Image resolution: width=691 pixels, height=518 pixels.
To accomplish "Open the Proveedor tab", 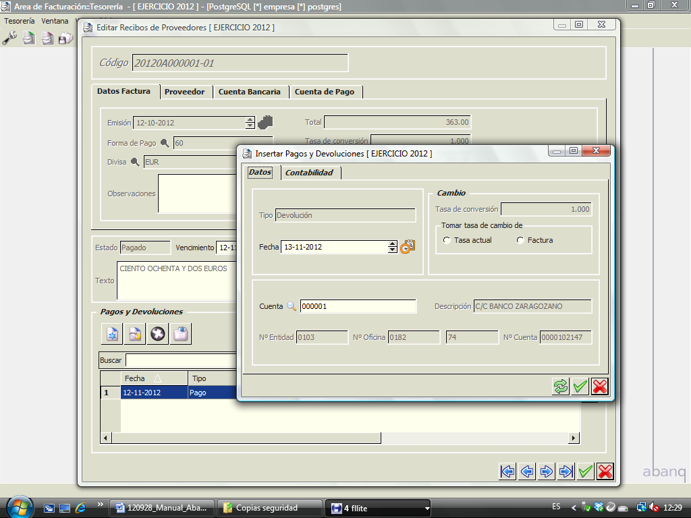I will tap(185, 92).
